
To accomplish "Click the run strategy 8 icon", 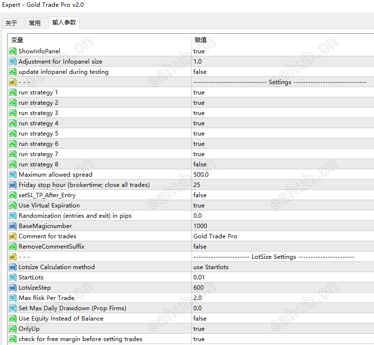I will point(13,164).
